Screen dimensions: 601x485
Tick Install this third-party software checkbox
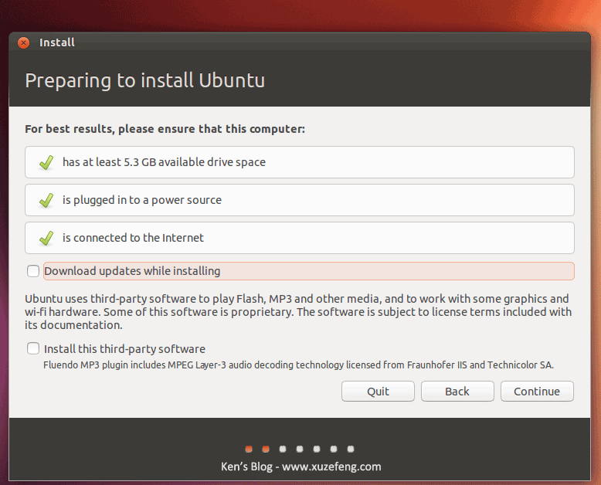click(x=33, y=349)
